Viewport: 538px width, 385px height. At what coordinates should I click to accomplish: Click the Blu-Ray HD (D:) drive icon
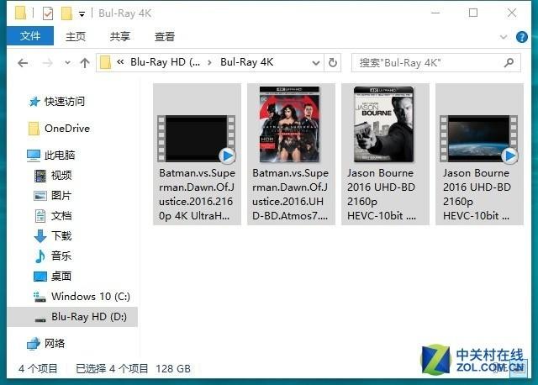click(x=40, y=319)
